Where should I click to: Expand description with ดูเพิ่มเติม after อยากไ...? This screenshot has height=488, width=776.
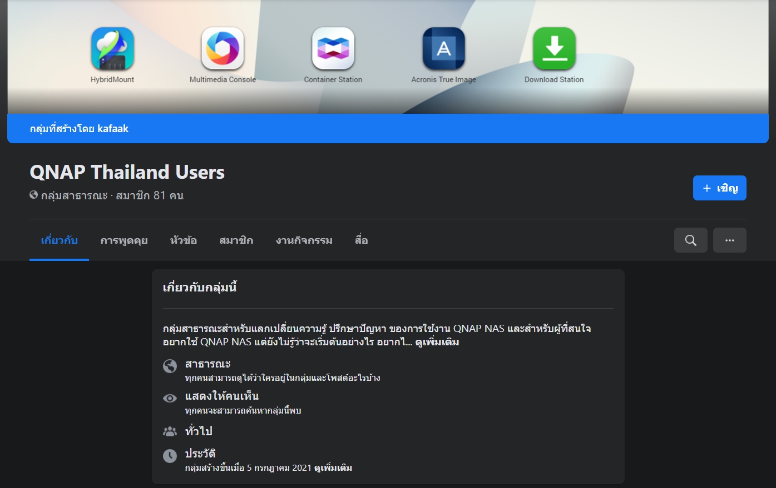(x=437, y=342)
